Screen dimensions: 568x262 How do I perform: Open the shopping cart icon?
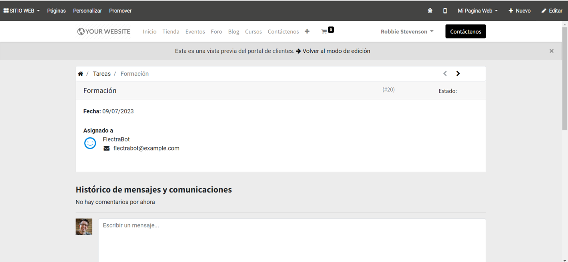(x=324, y=32)
